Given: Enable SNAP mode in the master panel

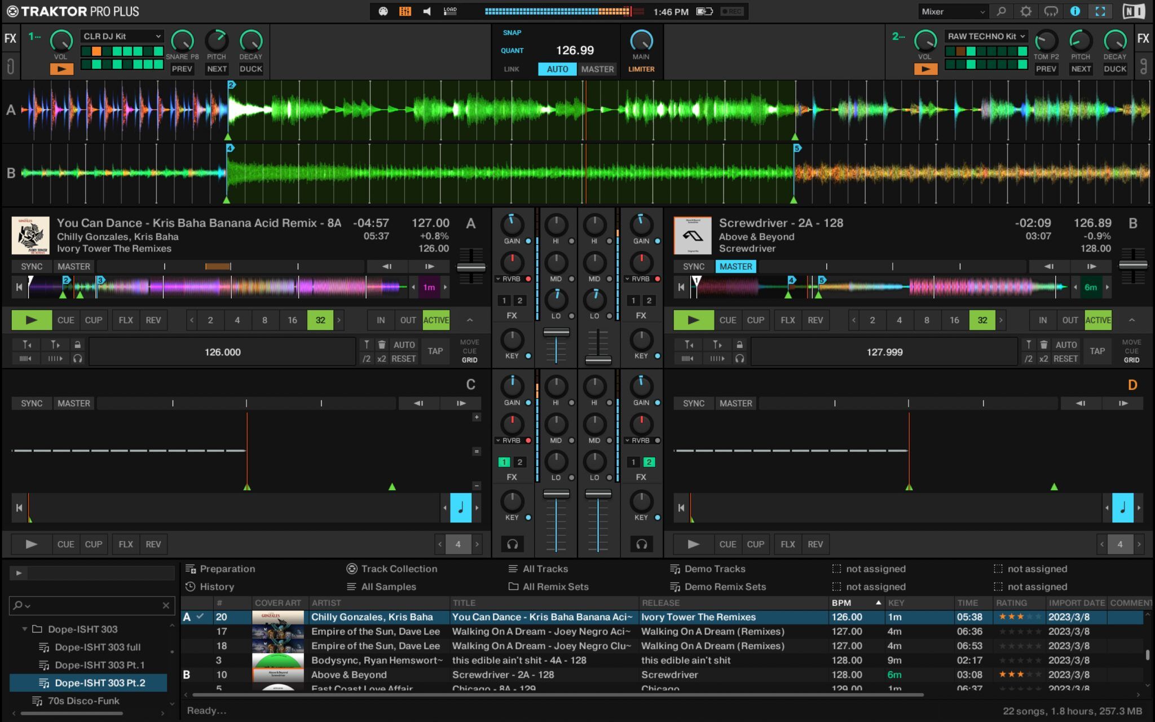Looking at the screenshot, I should 512,33.
